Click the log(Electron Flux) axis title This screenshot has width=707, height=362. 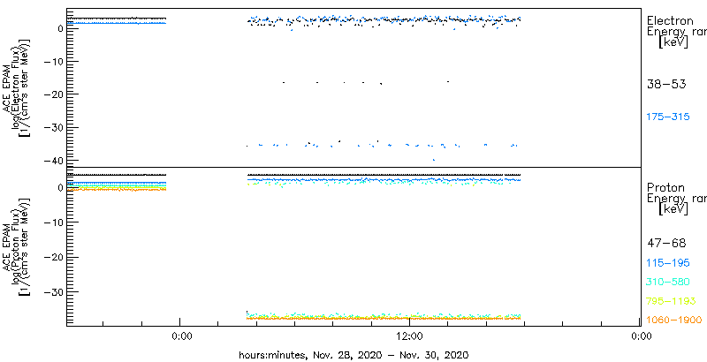coord(15,87)
